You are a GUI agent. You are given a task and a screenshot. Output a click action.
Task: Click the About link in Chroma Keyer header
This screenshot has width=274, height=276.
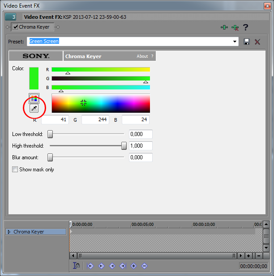[142, 56]
